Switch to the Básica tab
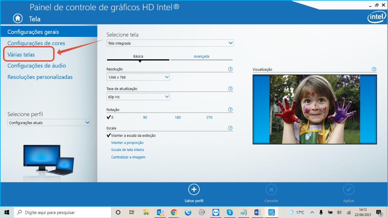 [x=138, y=57]
